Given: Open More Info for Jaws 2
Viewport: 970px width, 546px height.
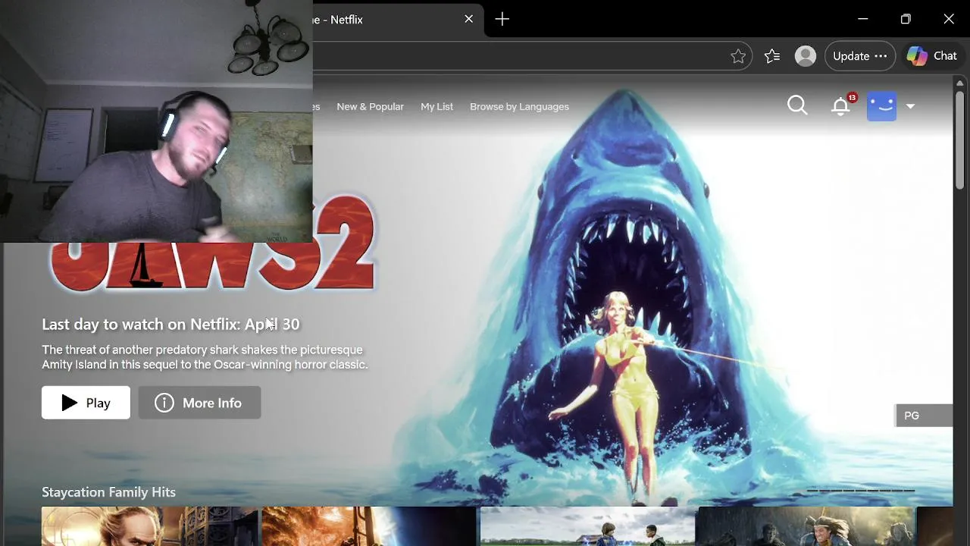Looking at the screenshot, I should coord(199,403).
